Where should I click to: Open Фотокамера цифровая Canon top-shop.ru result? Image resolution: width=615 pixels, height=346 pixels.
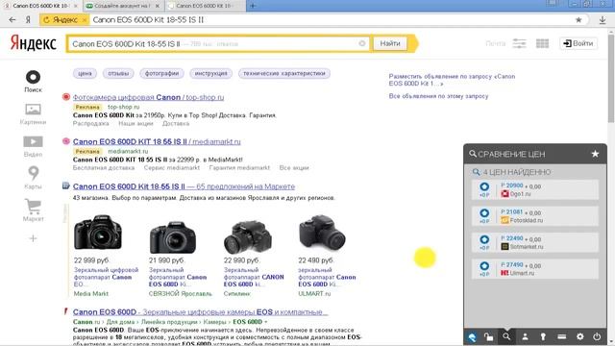[x=148, y=97]
